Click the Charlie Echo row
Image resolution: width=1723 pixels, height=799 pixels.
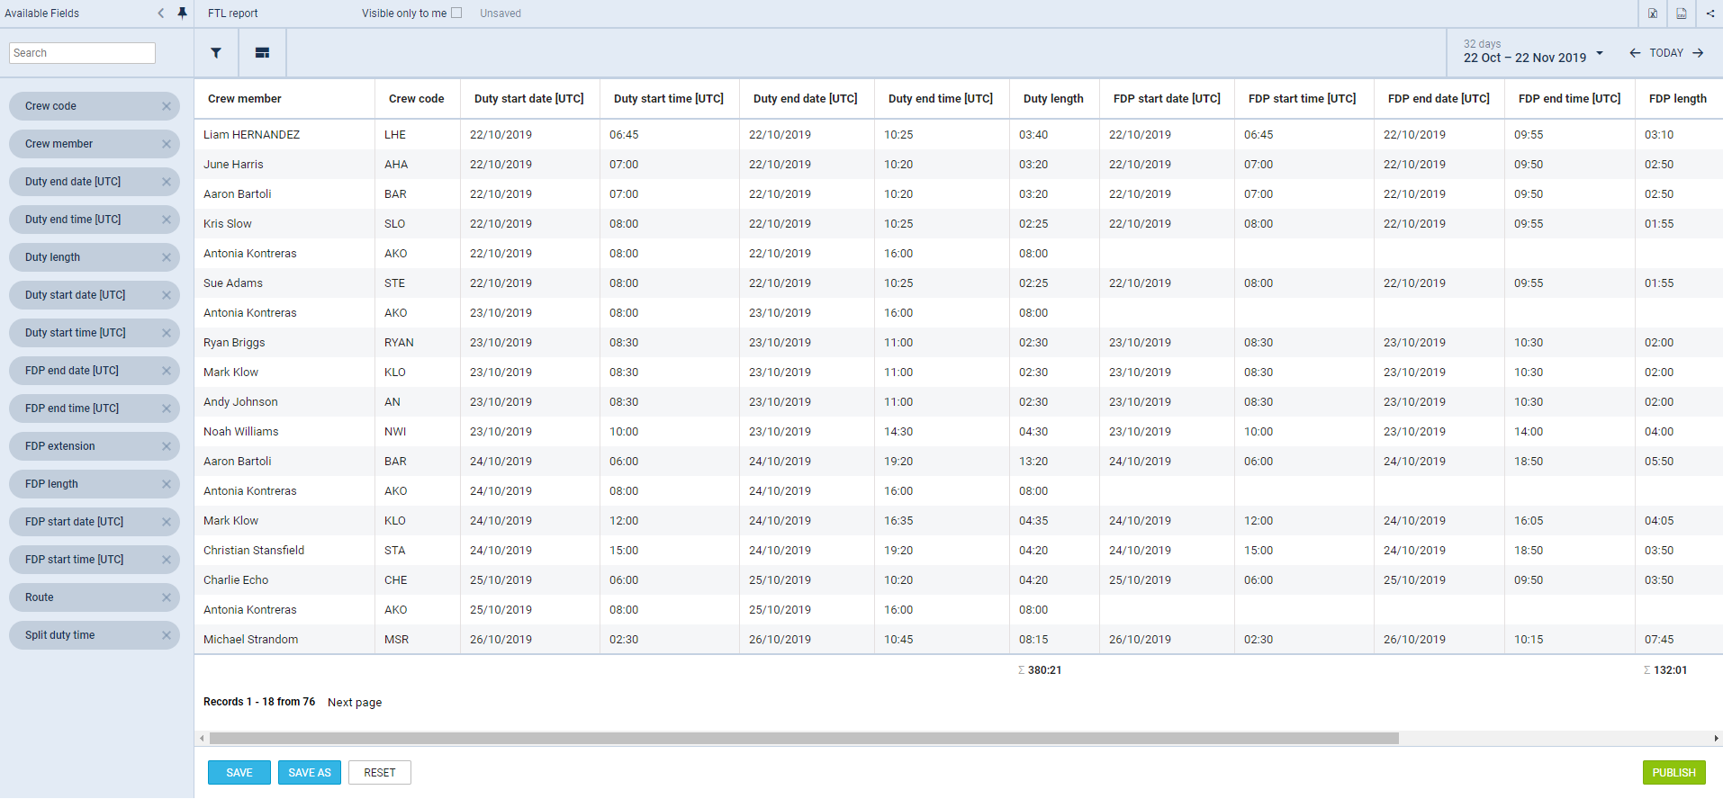[959, 580]
